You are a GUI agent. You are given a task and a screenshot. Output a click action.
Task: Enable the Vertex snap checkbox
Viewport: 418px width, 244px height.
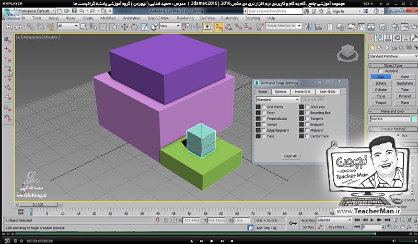point(264,124)
